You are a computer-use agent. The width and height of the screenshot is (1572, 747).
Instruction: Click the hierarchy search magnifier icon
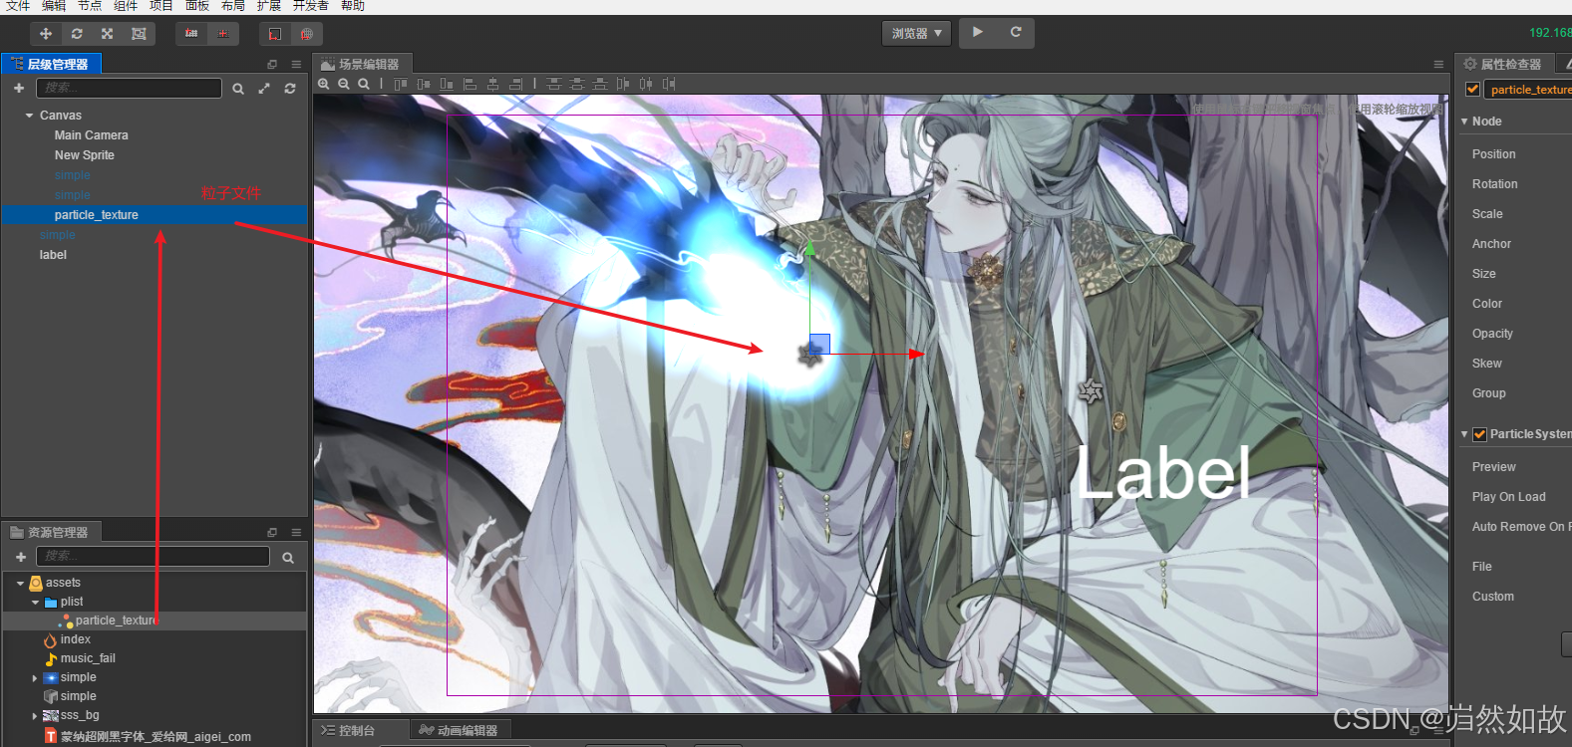[238, 89]
